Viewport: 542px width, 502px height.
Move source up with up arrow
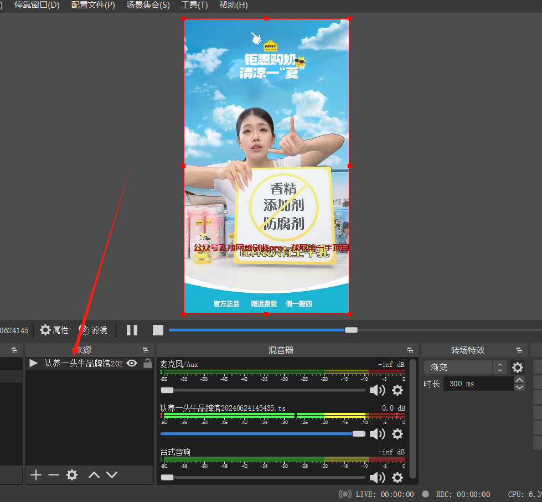pyautogui.click(x=94, y=475)
